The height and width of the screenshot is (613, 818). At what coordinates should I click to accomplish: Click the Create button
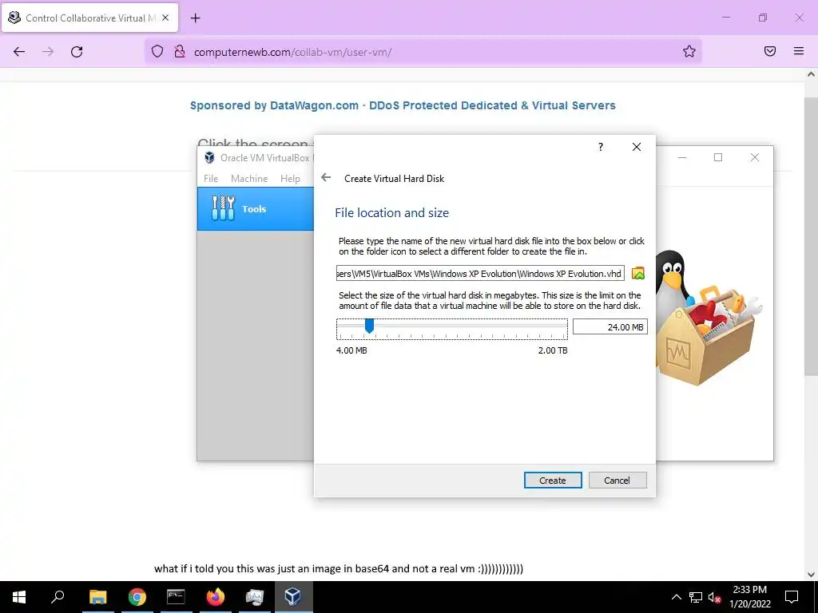click(x=553, y=480)
